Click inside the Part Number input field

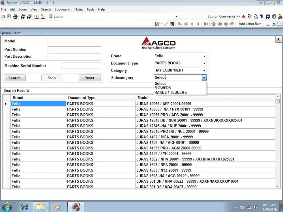74,49
